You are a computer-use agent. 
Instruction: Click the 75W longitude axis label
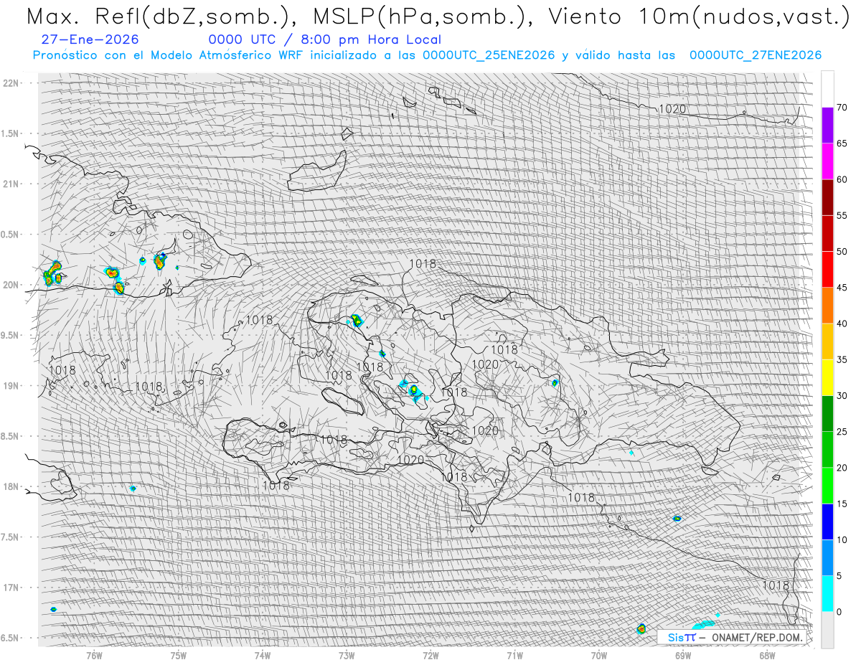click(x=179, y=654)
